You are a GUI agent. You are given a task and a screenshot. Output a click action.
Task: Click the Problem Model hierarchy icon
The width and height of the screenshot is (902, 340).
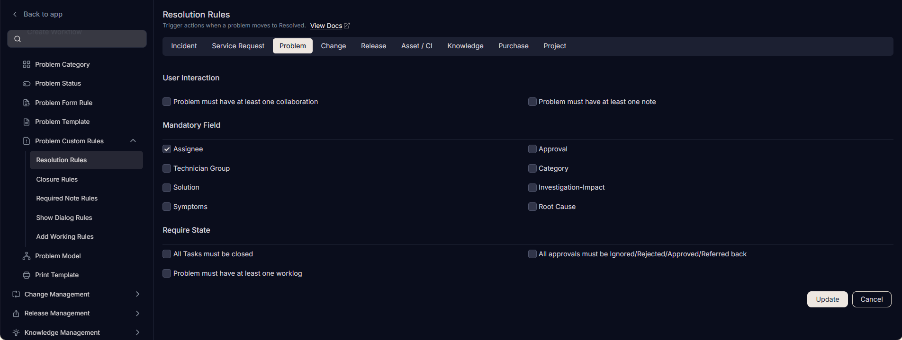click(27, 256)
